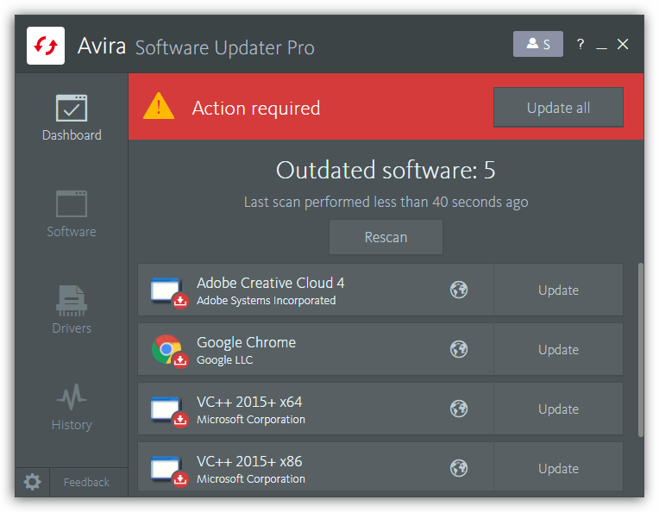Update Adobe Creative Cloud 4
The width and height of the screenshot is (659, 512).
click(x=558, y=290)
